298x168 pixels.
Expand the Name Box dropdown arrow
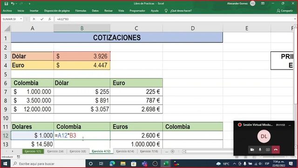click(21, 19)
